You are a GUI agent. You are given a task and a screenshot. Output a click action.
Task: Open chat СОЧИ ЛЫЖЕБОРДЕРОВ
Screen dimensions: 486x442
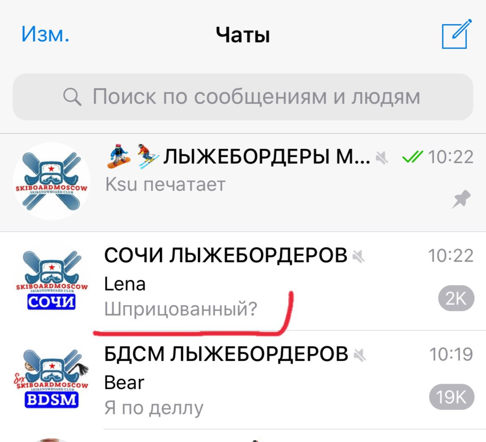243,281
